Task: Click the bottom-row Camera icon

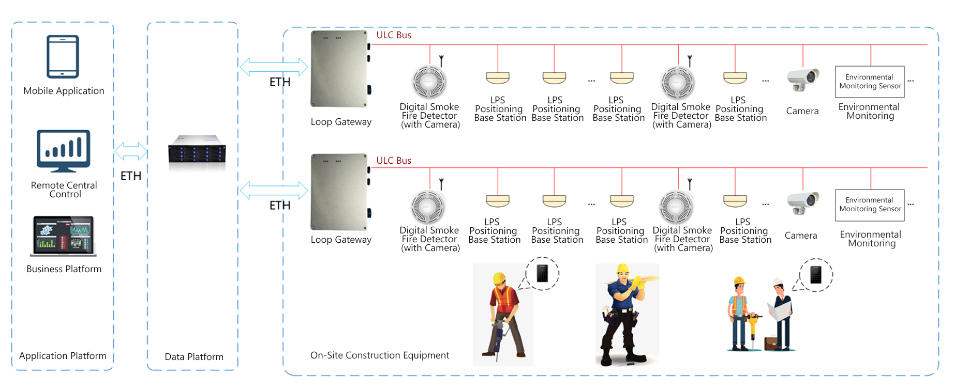Action: 803,204
